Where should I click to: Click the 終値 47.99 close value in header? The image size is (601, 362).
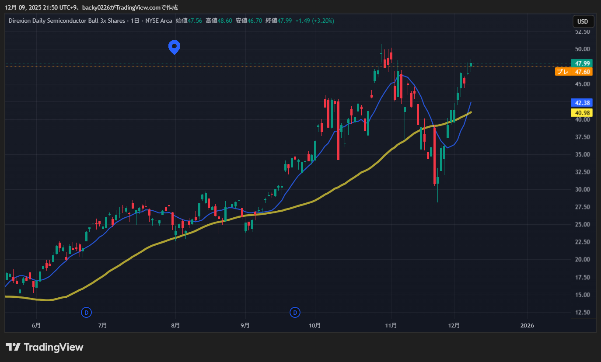278,21
